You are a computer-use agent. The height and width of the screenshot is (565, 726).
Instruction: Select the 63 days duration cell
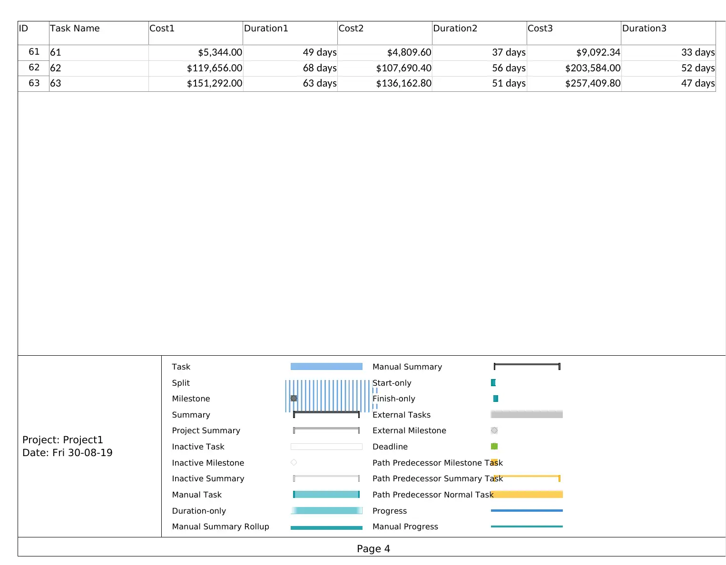[290, 83]
